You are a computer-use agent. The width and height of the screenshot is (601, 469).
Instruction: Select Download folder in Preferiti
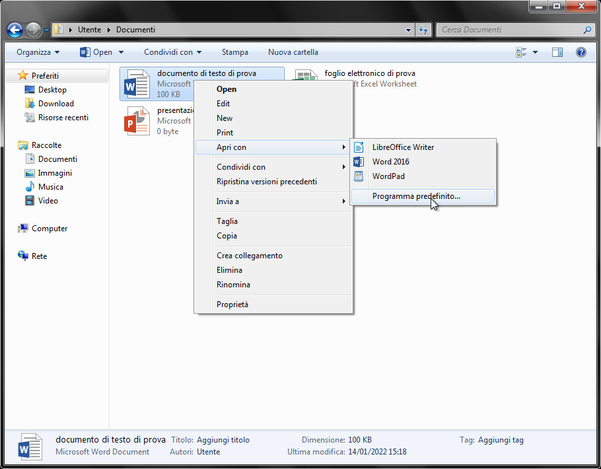point(55,104)
